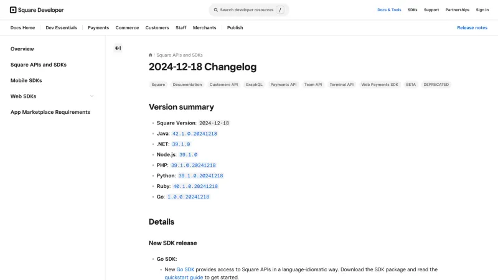Select the GraphQL tag

(x=254, y=85)
